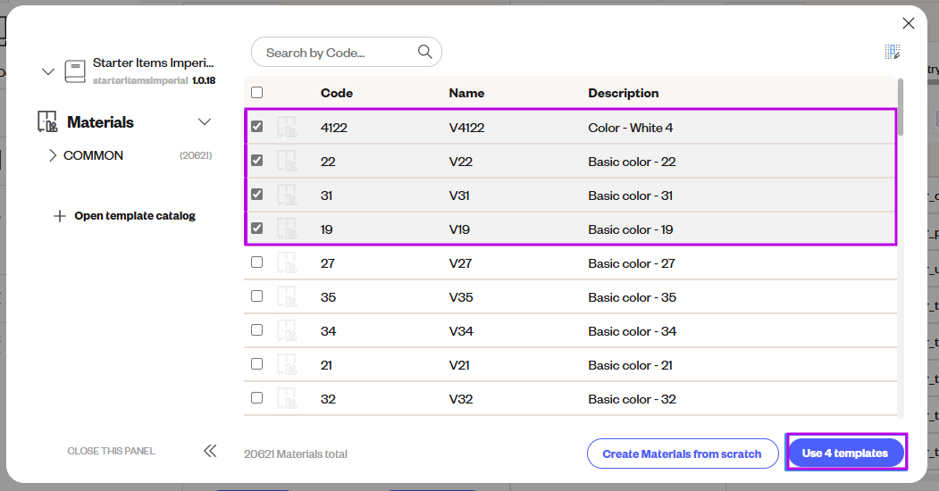Click the Starter Items Imperial catalog book icon
The image size is (939, 491).
pyautogui.click(x=75, y=71)
